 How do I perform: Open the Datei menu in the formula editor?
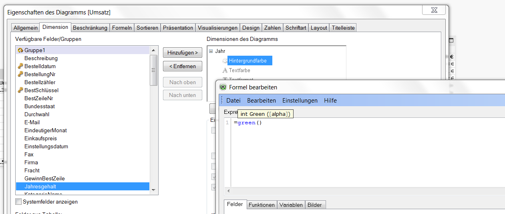233,101
